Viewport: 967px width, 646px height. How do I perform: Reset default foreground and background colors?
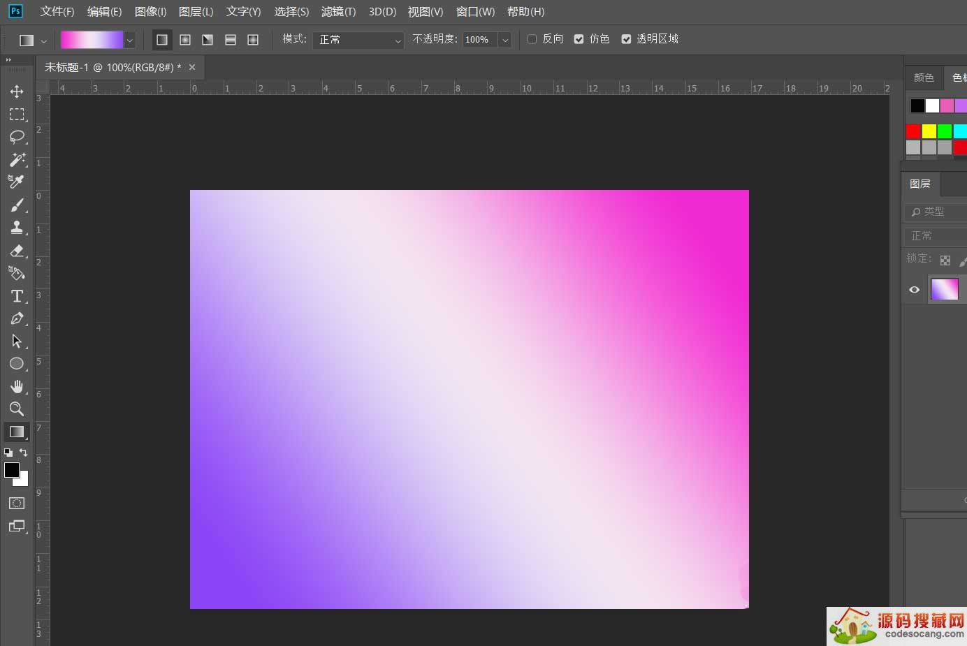coord(8,453)
